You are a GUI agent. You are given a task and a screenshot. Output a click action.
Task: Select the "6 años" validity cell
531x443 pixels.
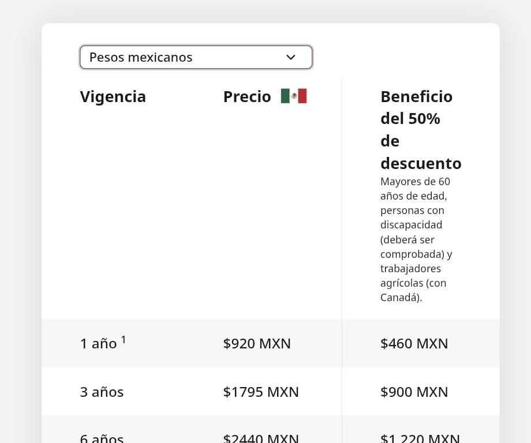[x=102, y=438]
